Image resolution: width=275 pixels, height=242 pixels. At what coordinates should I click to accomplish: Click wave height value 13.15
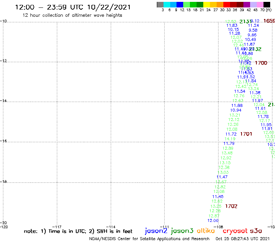click(x=225, y=163)
